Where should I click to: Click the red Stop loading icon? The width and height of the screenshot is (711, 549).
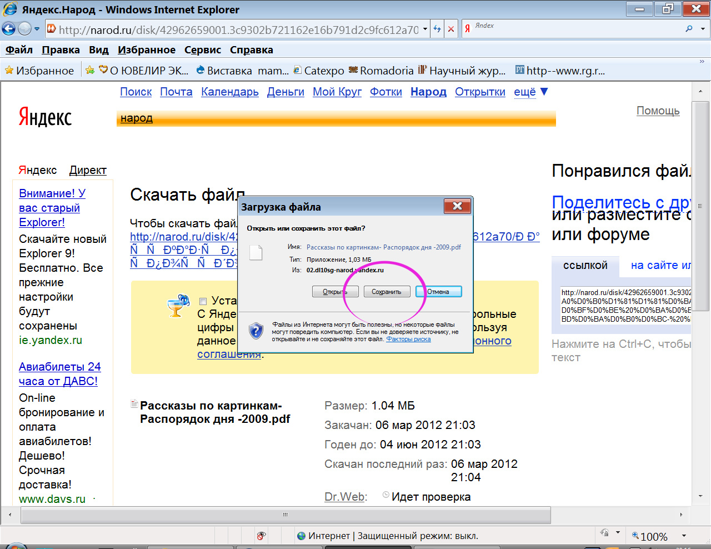pyautogui.click(x=451, y=29)
